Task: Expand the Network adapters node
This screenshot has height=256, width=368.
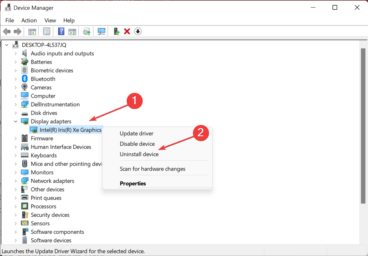Action: click(15, 181)
